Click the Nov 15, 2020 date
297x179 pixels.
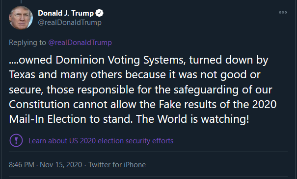[61, 165]
